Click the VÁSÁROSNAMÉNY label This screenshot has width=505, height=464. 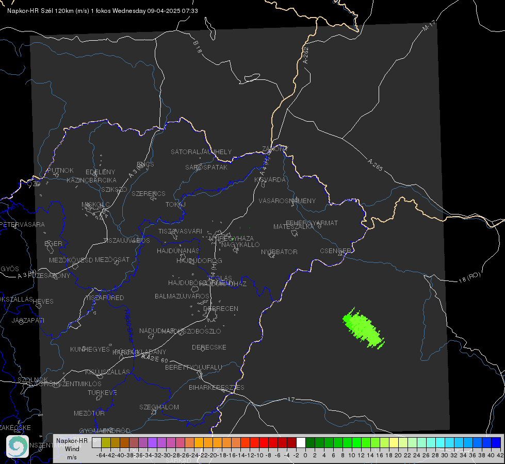pyautogui.click(x=287, y=201)
